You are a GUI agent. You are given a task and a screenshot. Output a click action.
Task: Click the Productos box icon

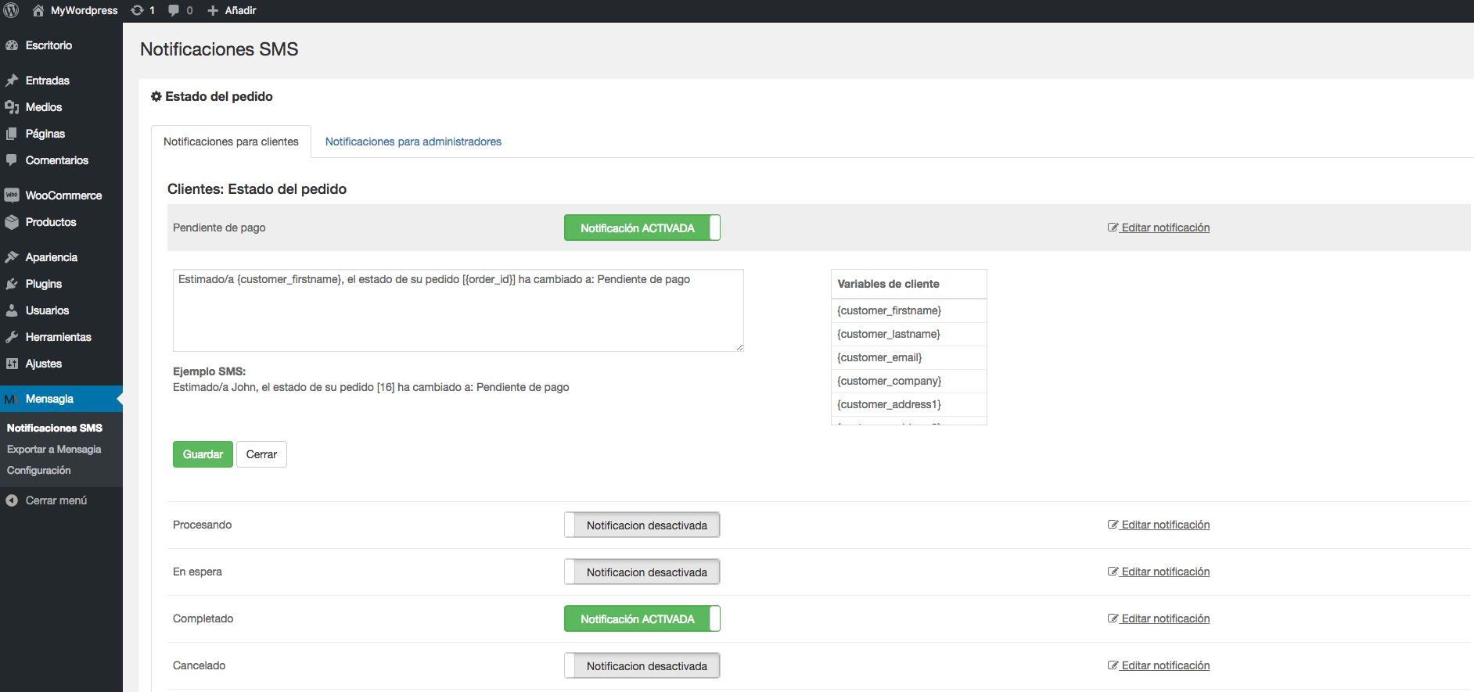(x=12, y=222)
